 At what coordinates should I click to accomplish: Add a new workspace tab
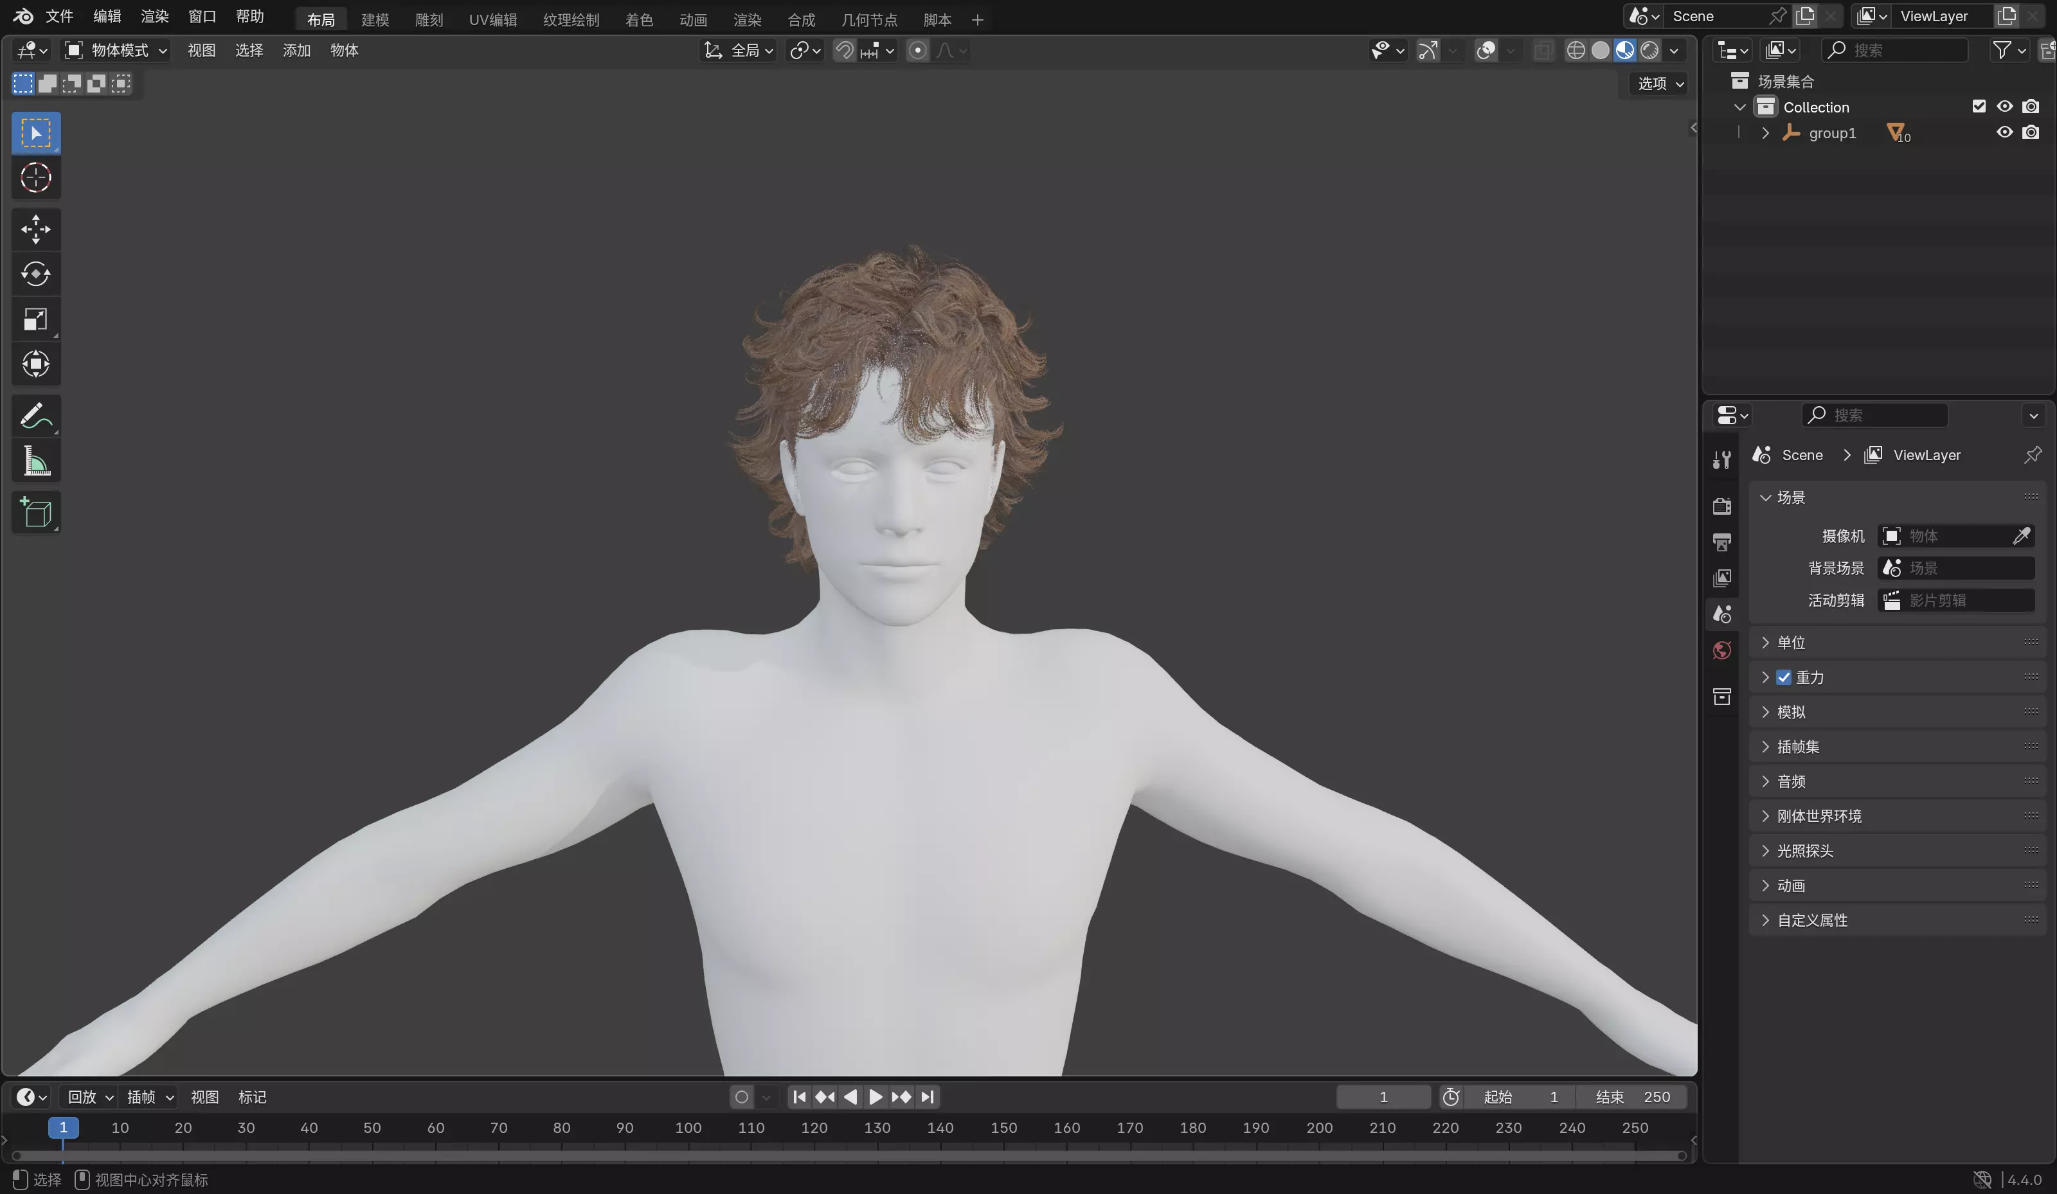(977, 19)
